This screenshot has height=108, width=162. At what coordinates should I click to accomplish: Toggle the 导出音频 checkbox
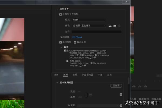75,42
